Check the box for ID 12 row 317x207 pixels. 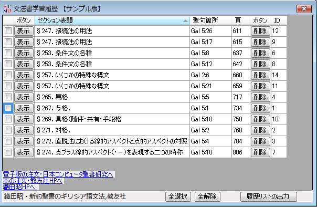(x=8, y=31)
